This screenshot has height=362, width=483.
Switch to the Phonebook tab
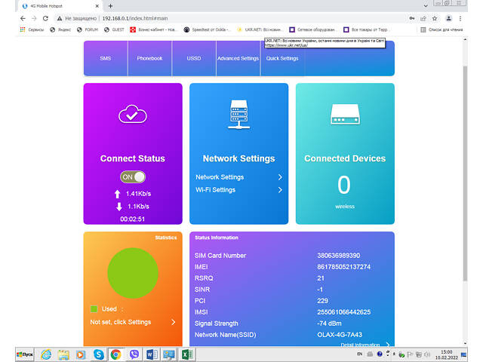[x=149, y=58]
